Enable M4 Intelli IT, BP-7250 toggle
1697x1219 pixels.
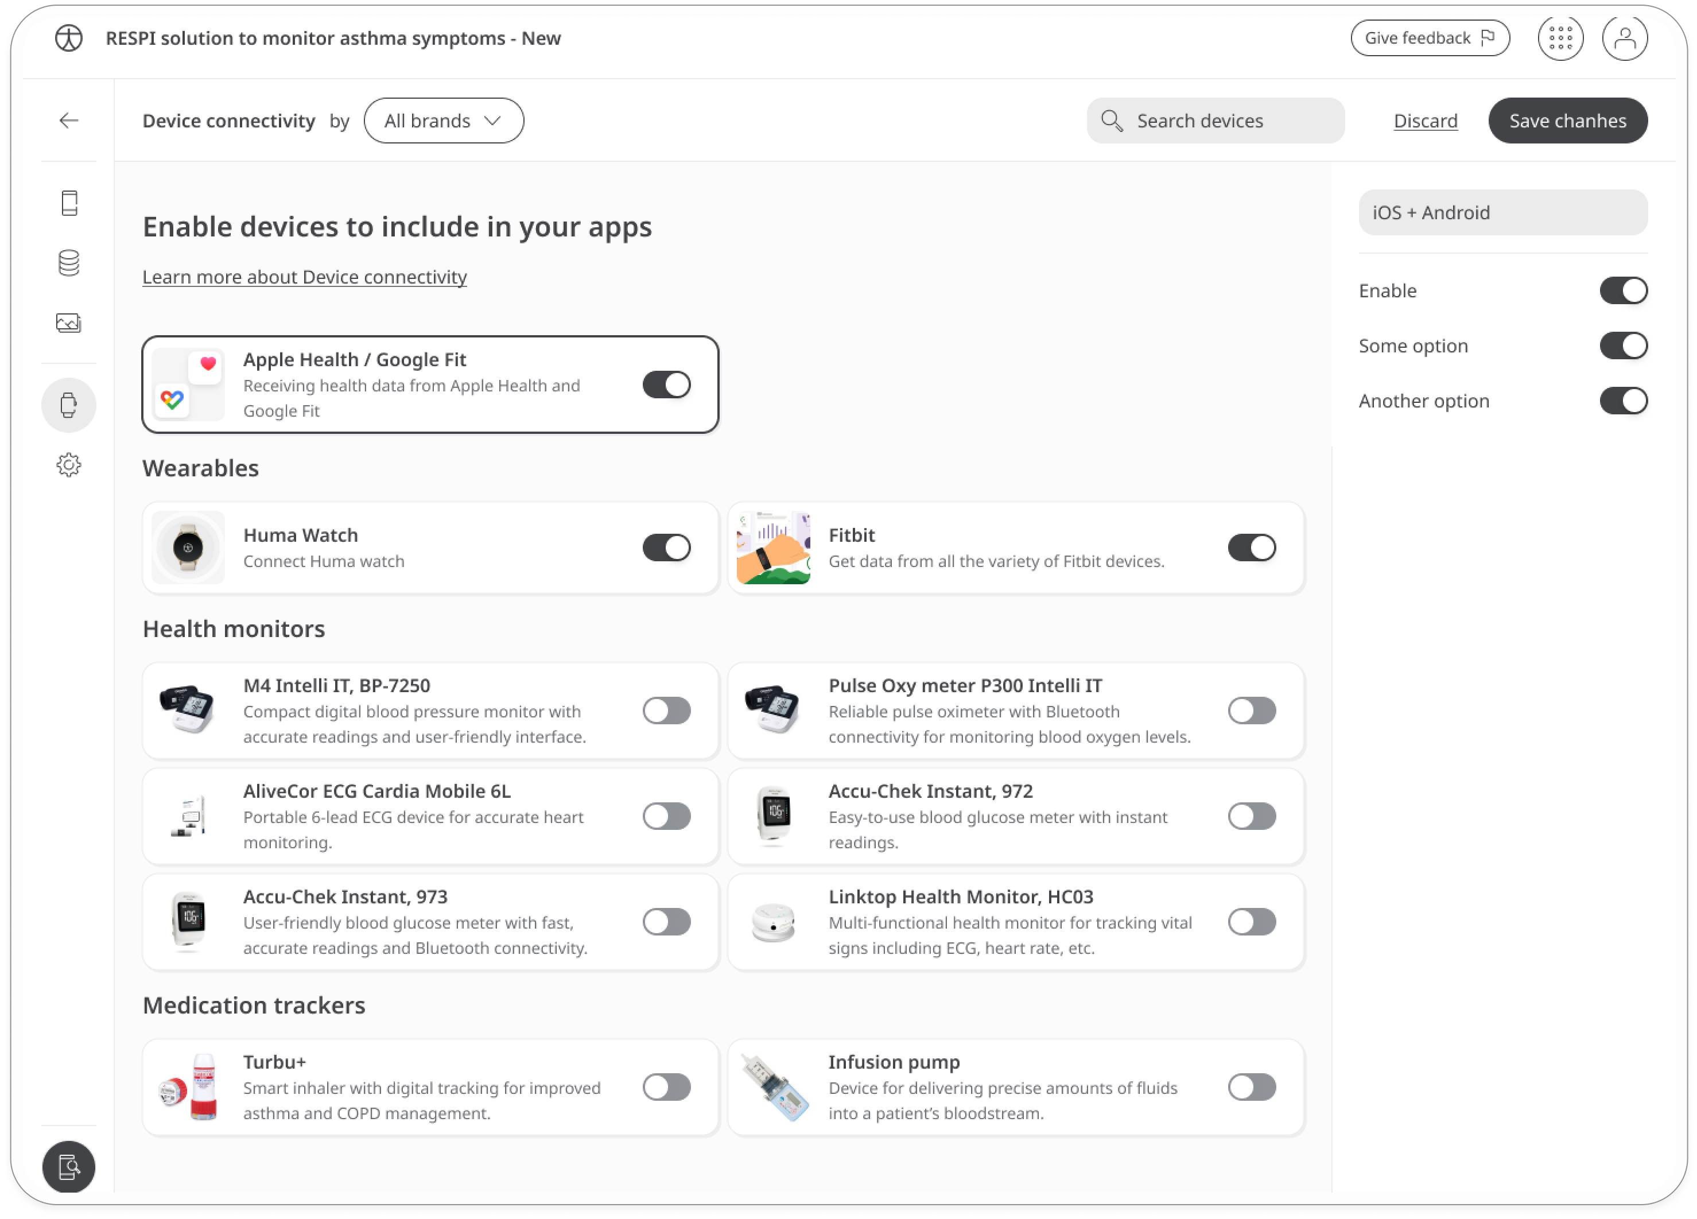coord(666,710)
